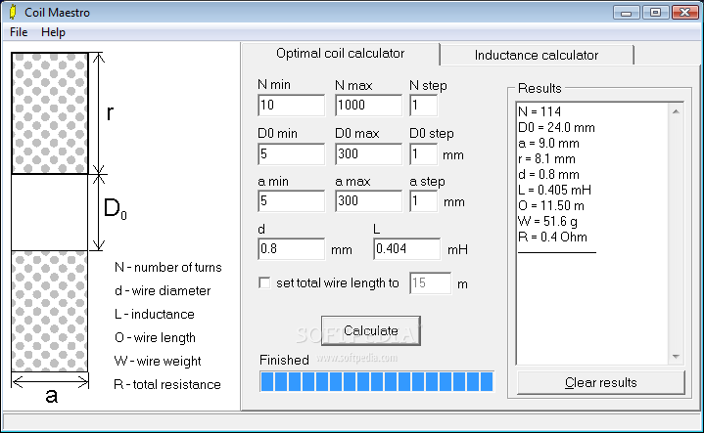This screenshot has height=433, width=704.
Task: Open the File menu
Action: (19, 32)
